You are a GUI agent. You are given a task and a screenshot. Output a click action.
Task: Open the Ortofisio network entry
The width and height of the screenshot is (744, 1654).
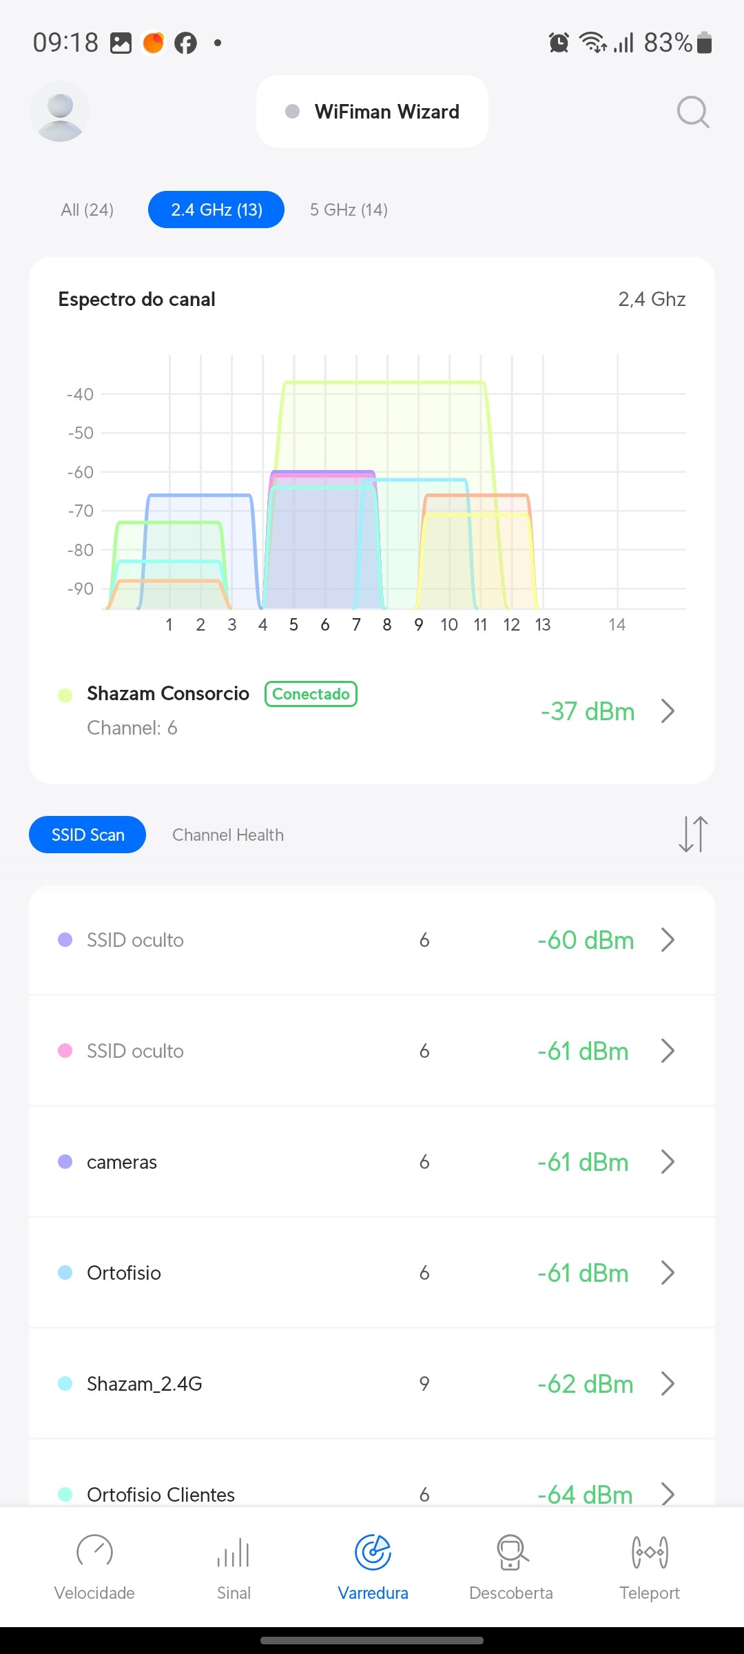[124, 1273]
